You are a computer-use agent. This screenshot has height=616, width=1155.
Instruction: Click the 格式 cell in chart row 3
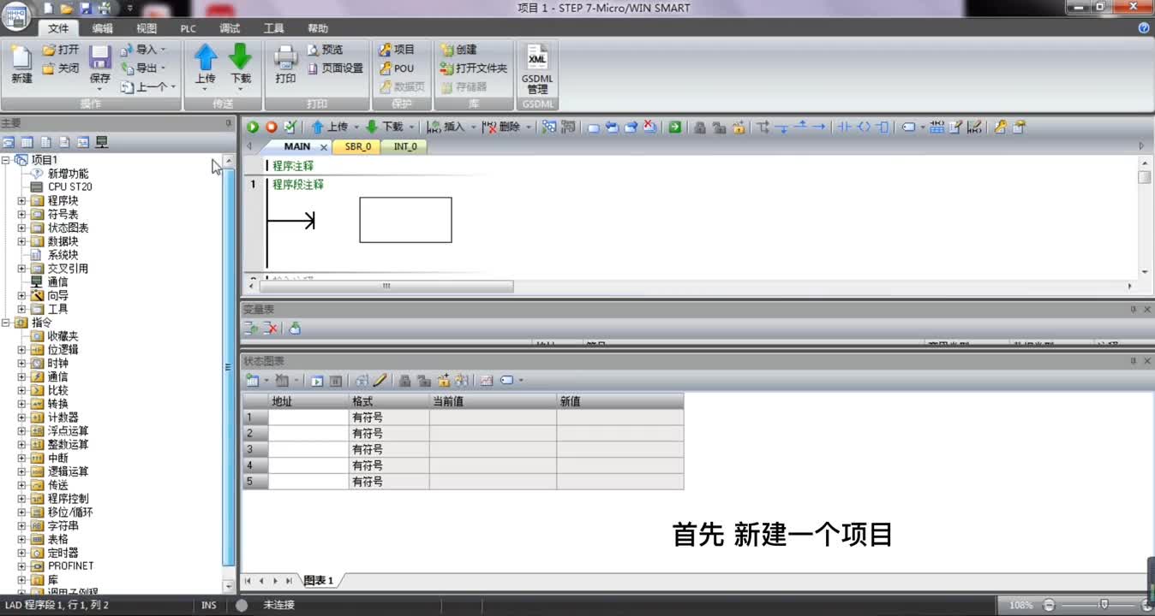(x=389, y=449)
